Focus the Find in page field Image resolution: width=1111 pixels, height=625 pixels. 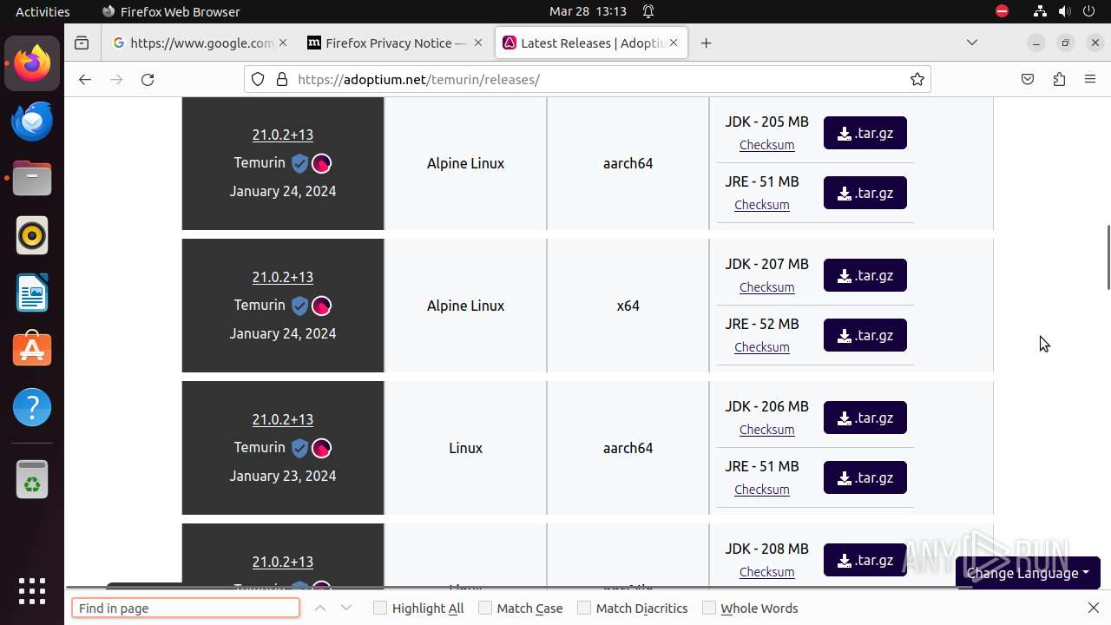coord(185,608)
